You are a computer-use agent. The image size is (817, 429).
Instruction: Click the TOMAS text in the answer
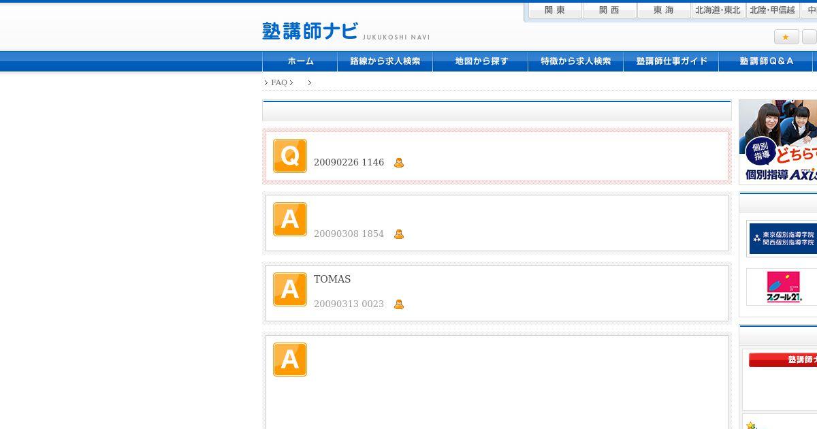click(x=332, y=279)
